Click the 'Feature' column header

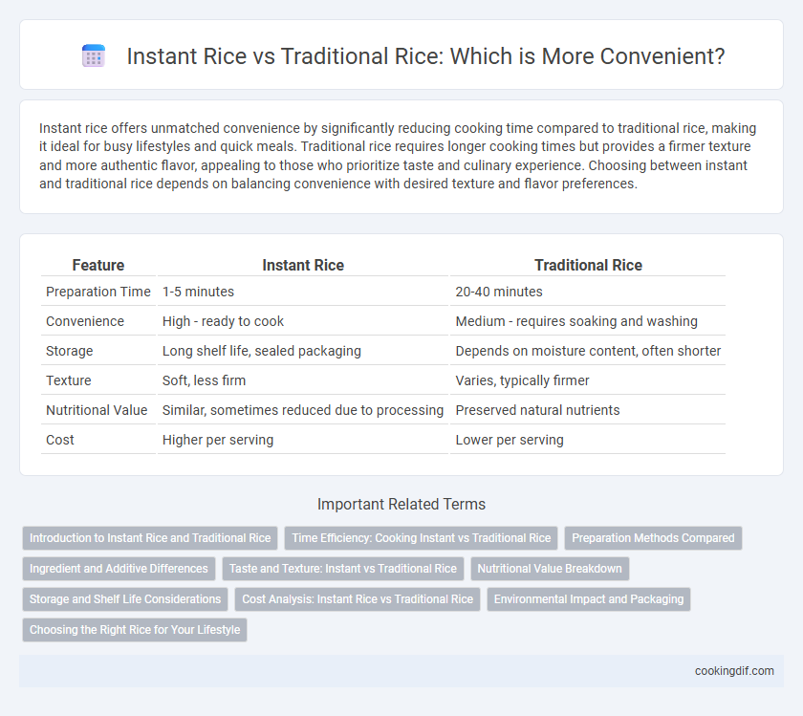pyautogui.click(x=98, y=265)
